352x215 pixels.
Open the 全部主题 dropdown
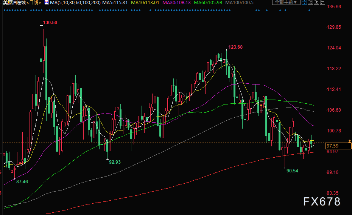(286, 2)
